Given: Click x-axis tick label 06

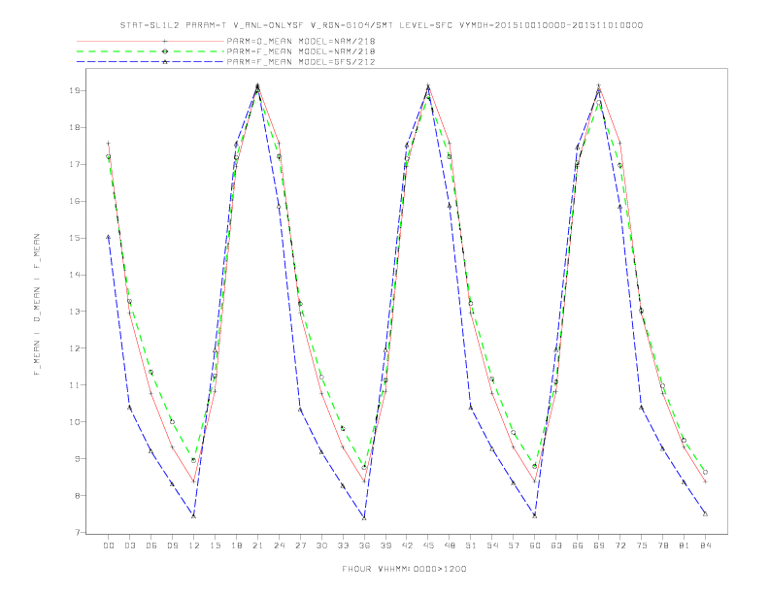Looking at the screenshot, I should (151, 545).
